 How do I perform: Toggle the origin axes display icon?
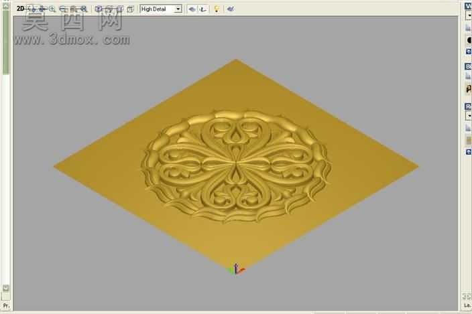pos(203,9)
